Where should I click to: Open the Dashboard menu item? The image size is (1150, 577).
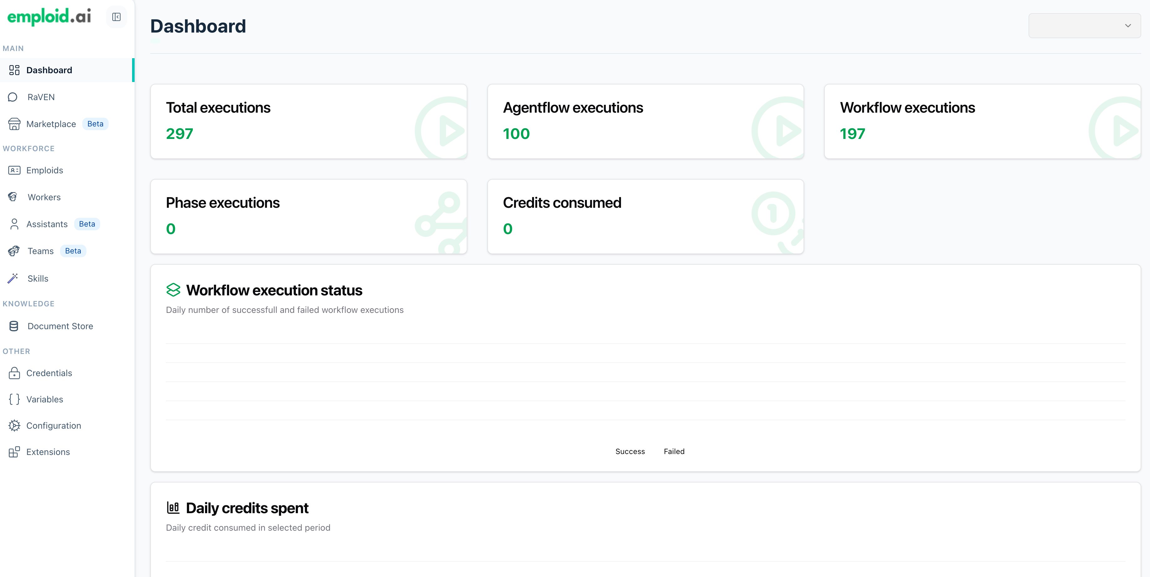point(49,70)
